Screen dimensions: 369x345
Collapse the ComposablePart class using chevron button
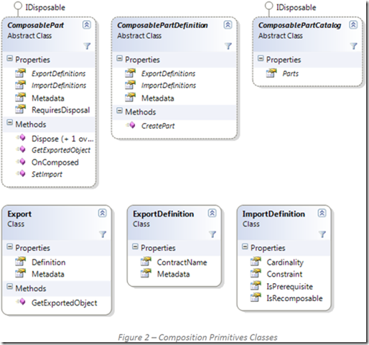point(87,24)
